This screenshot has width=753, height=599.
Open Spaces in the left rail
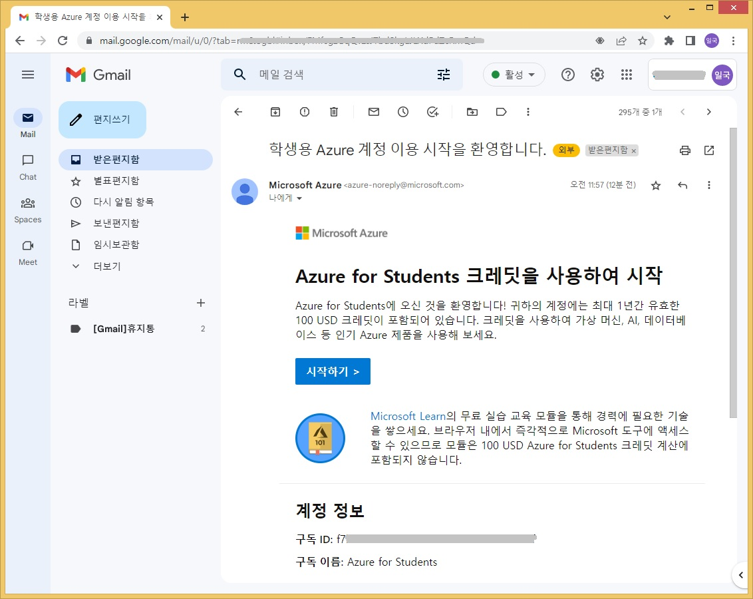(x=28, y=210)
